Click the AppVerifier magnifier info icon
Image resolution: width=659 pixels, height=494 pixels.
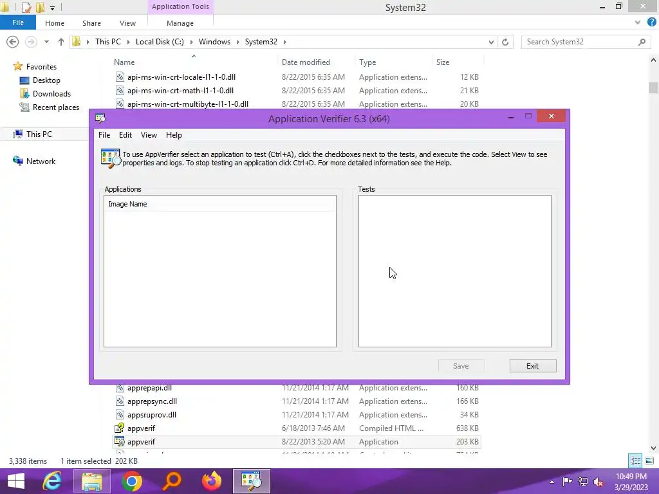point(111,158)
